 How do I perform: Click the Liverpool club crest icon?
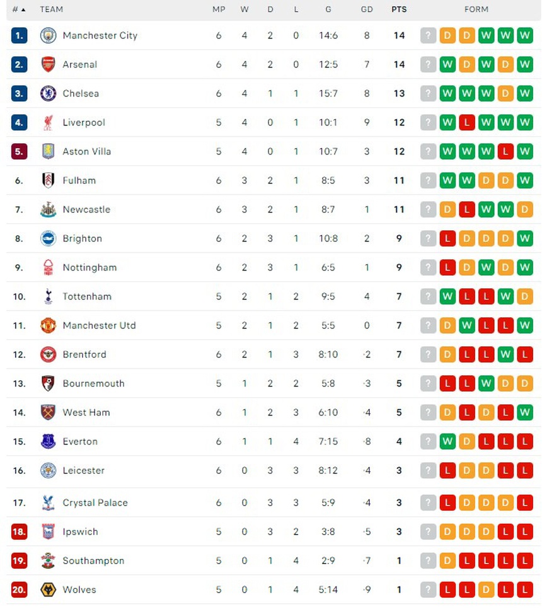(x=49, y=123)
